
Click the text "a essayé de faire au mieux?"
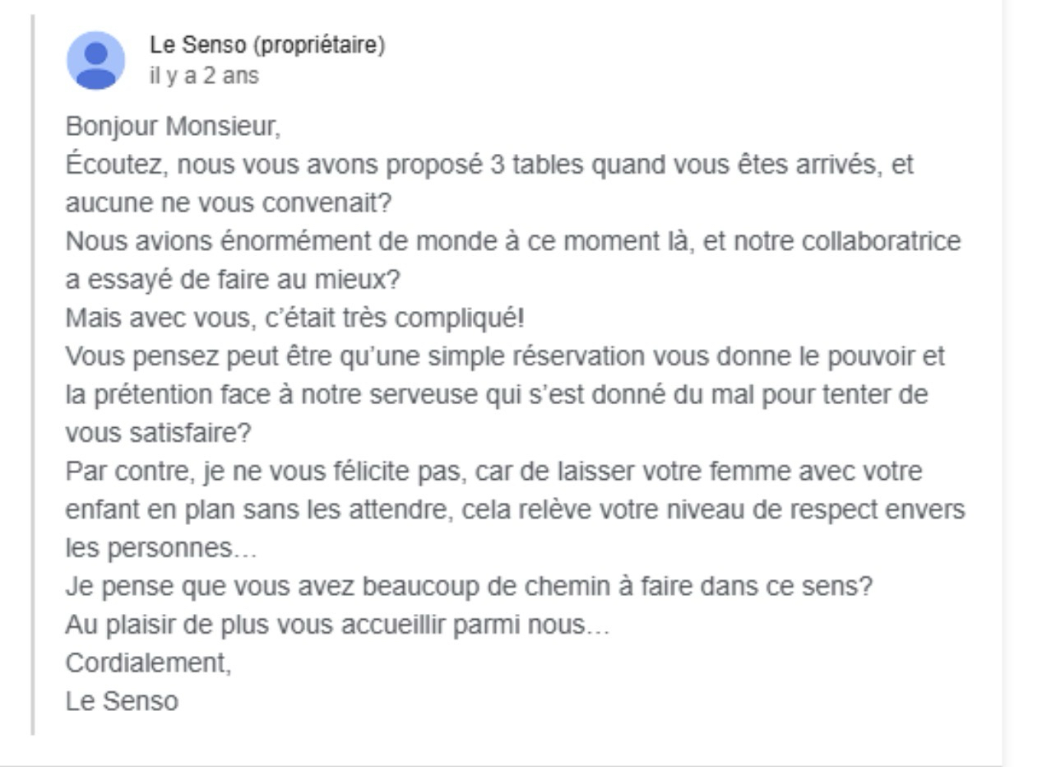pos(232,280)
